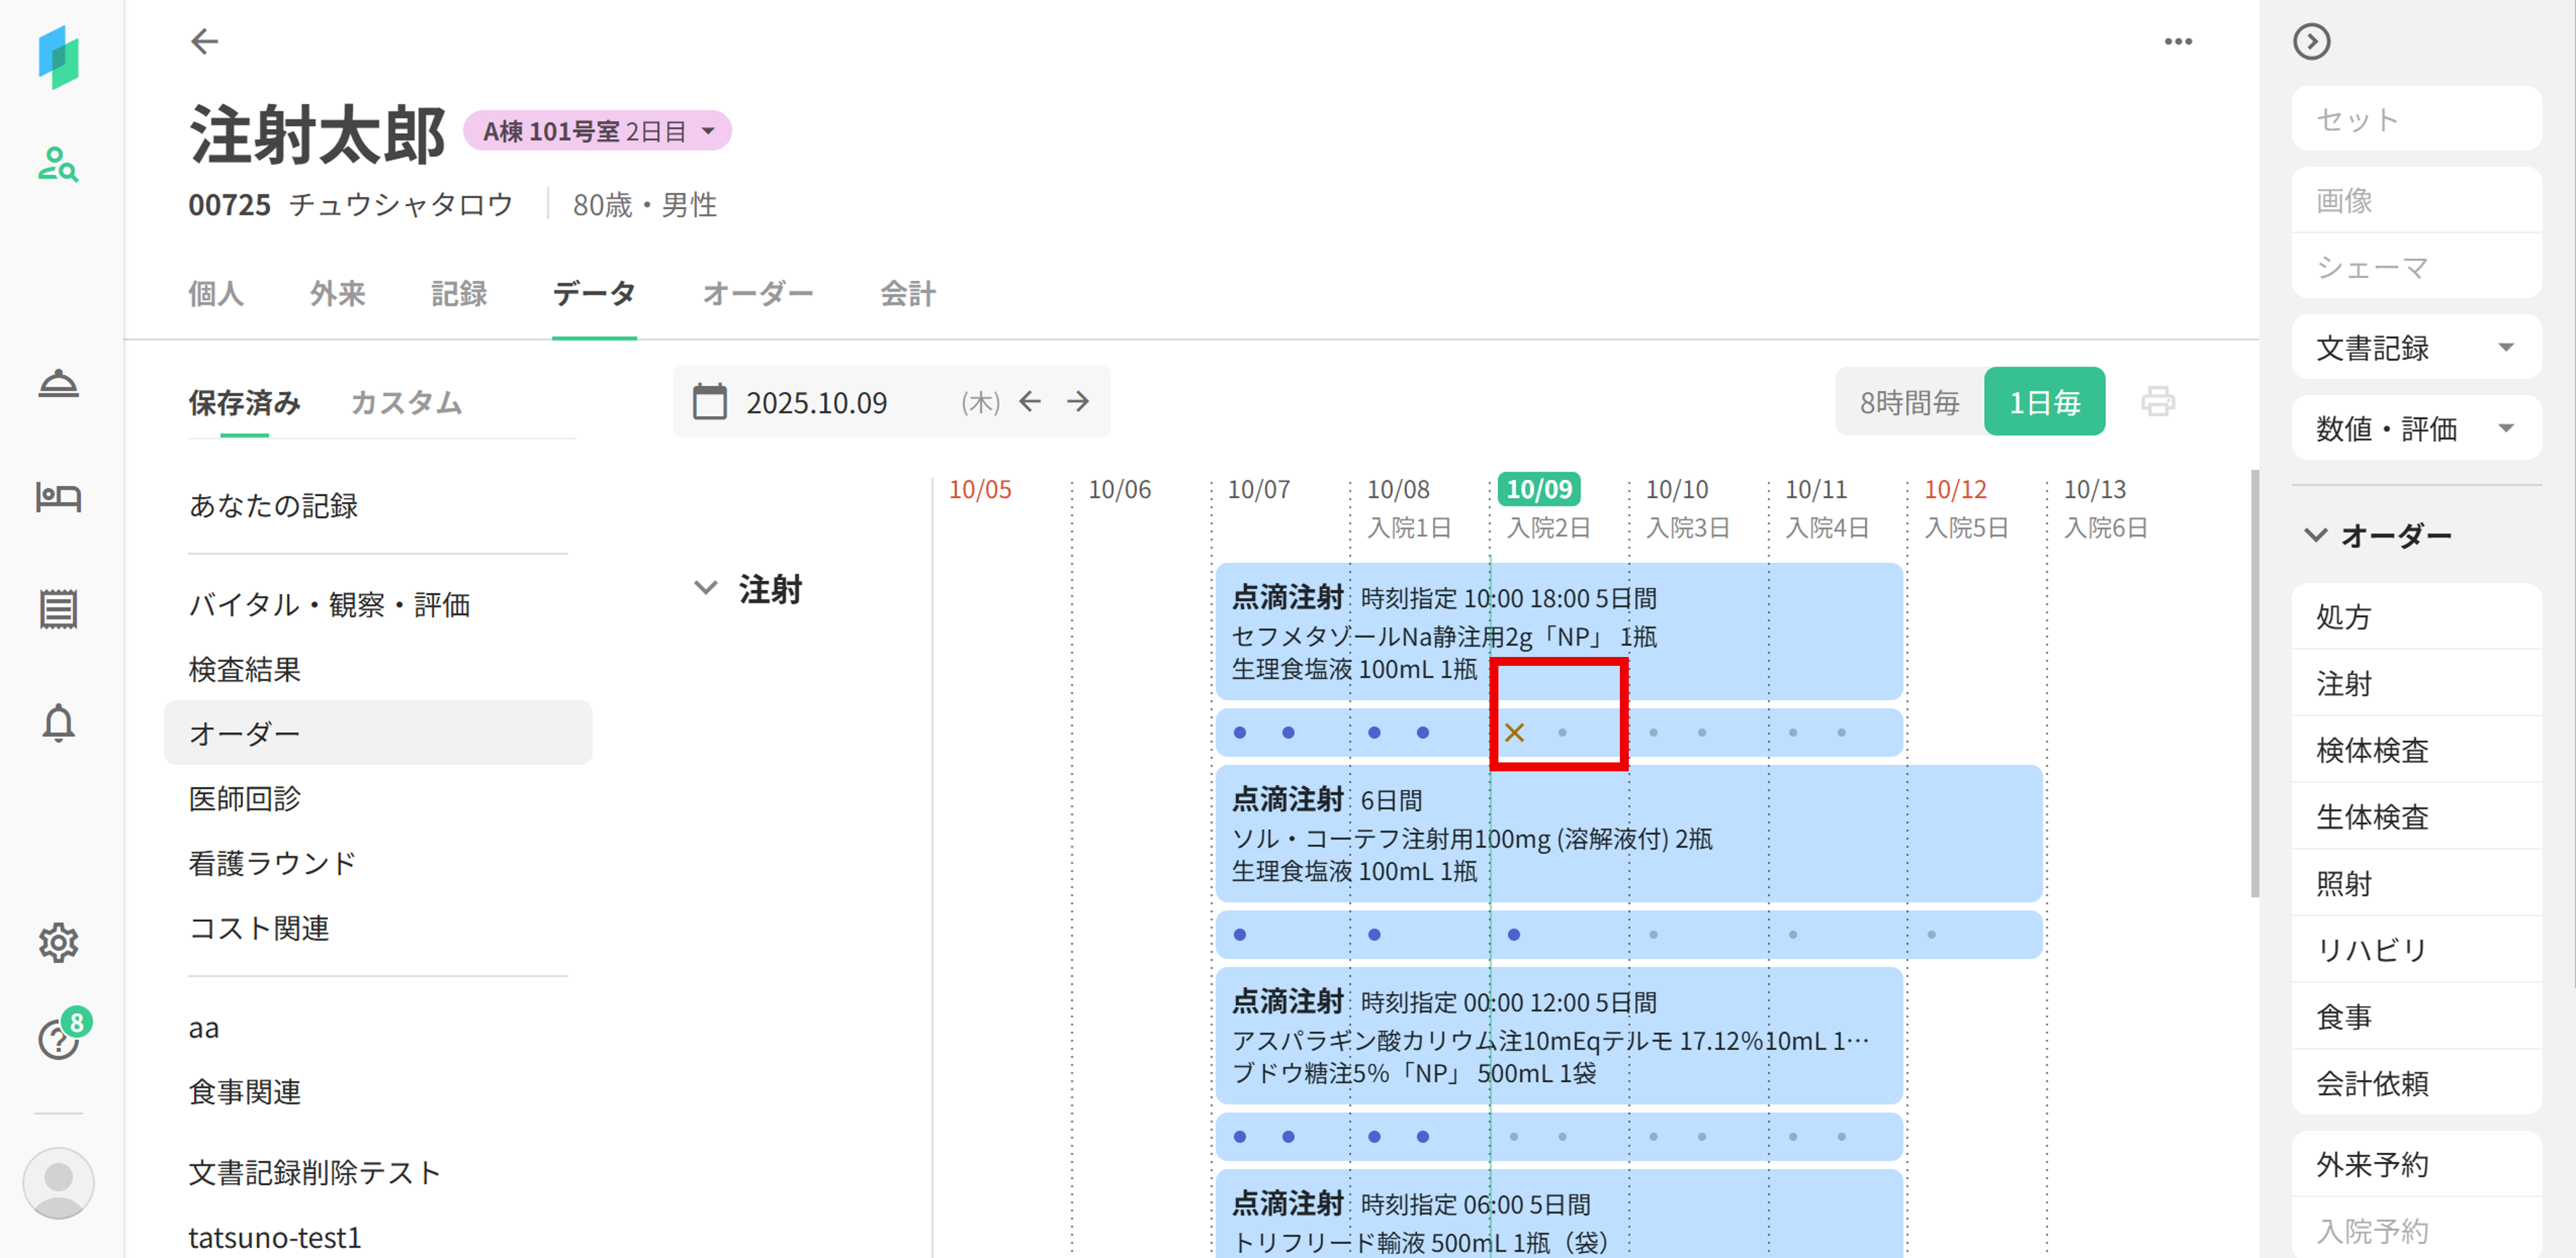Collapse the 注射 section chevron
2576x1258 pixels.
(705, 588)
